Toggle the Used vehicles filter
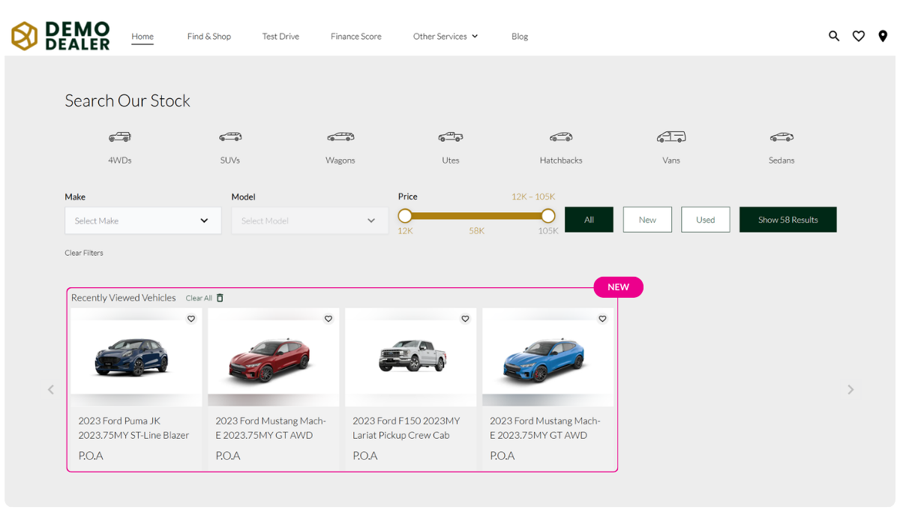 (x=705, y=220)
